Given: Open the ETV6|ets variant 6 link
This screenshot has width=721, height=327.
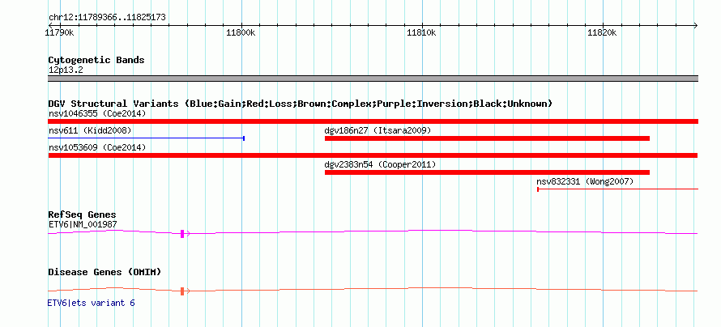Looking at the screenshot, I should pyautogui.click(x=91, y=303).
